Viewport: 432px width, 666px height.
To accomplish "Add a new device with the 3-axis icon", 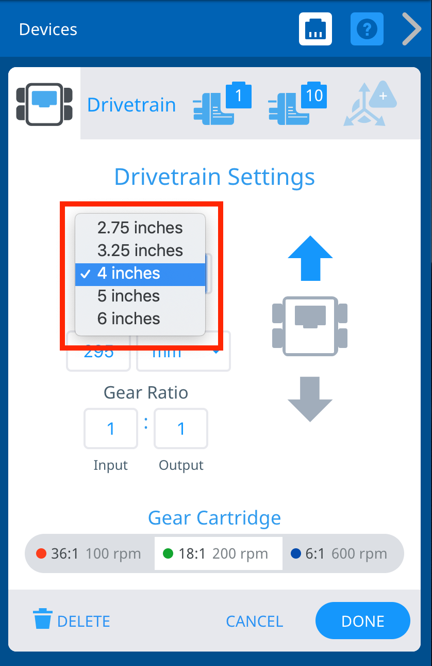I will pyautogui.click(x=370, y=102).
